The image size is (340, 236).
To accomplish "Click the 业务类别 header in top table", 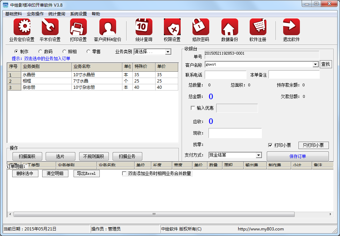I will [x=46, y=67].
